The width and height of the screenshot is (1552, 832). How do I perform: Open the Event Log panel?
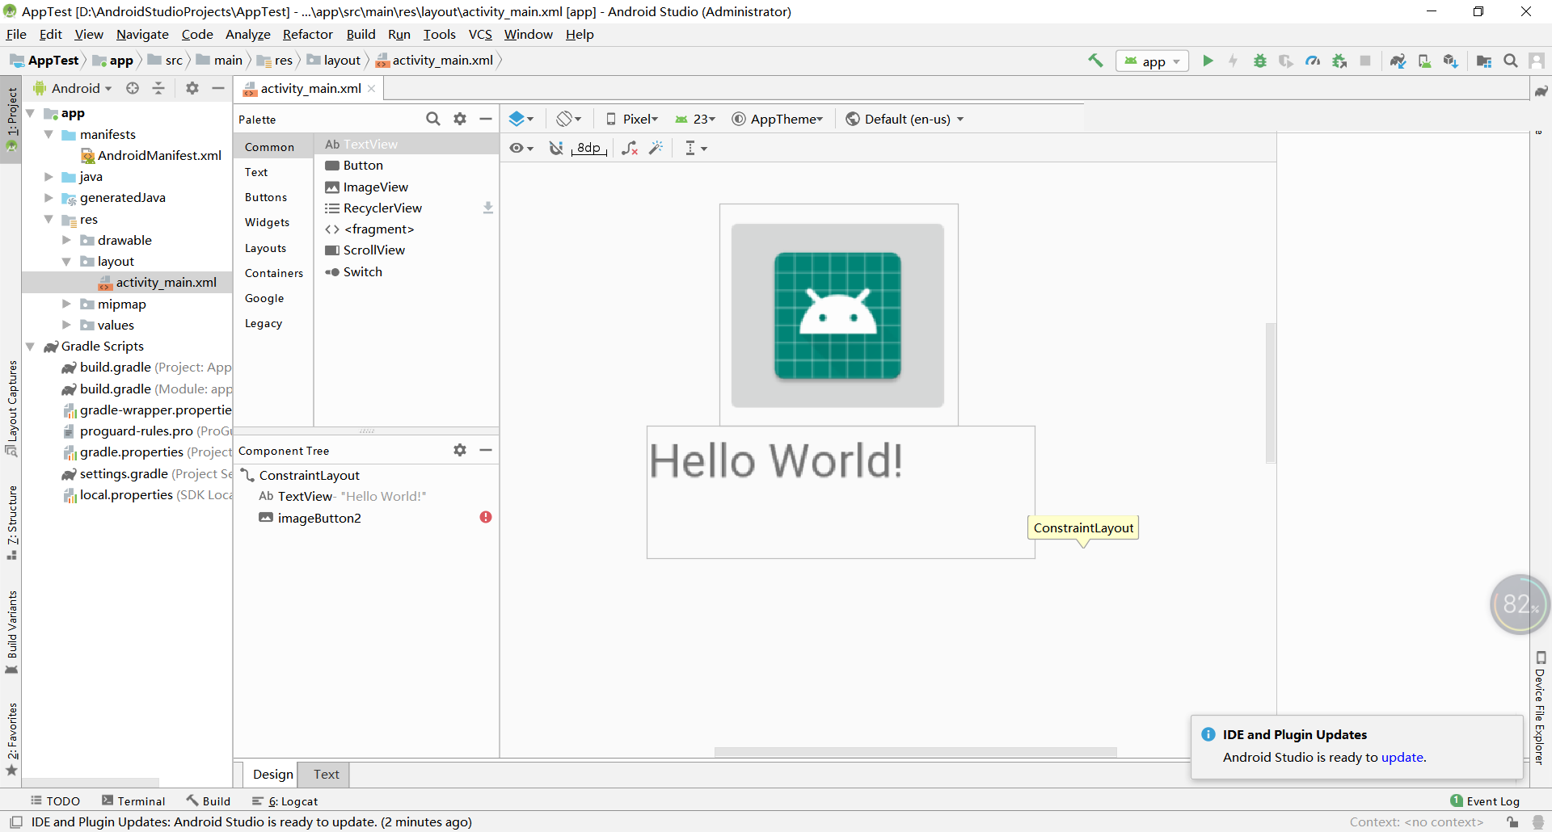pos(1485,800)
